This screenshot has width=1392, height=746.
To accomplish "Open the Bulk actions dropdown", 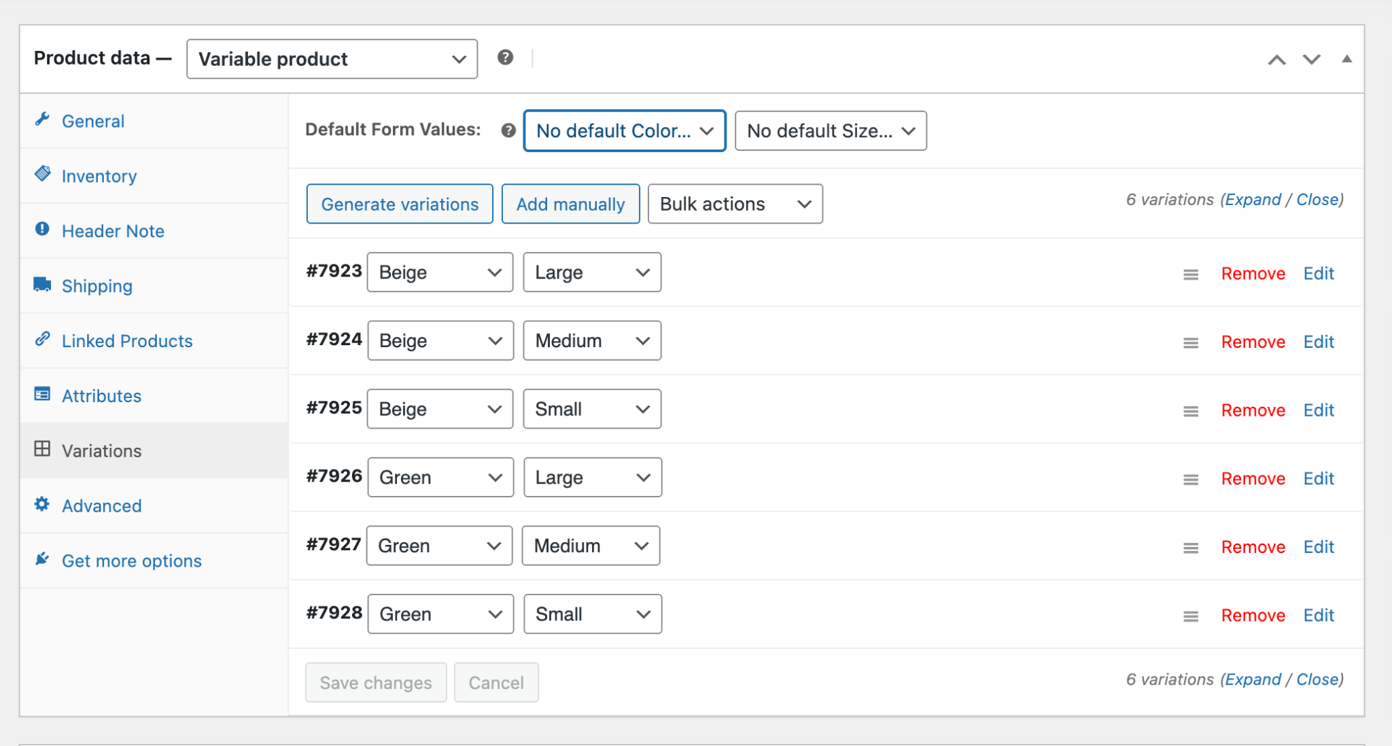I will 735,204.
